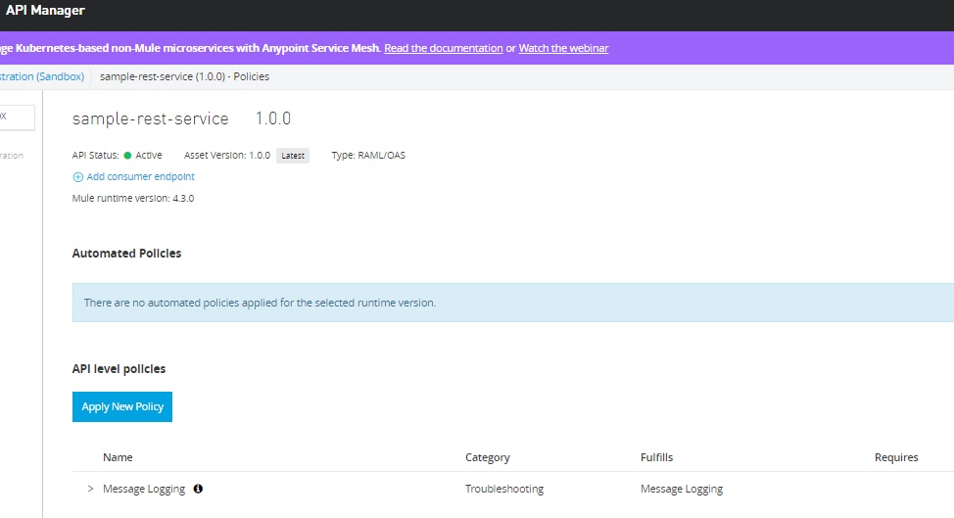Open the Watch the webinar link

[x=563, y=48]
